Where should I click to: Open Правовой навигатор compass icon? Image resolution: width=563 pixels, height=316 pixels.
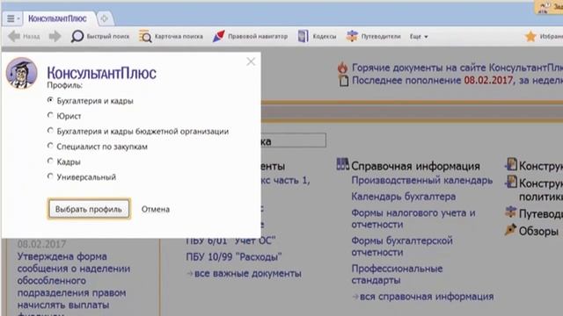pos(219,36)
